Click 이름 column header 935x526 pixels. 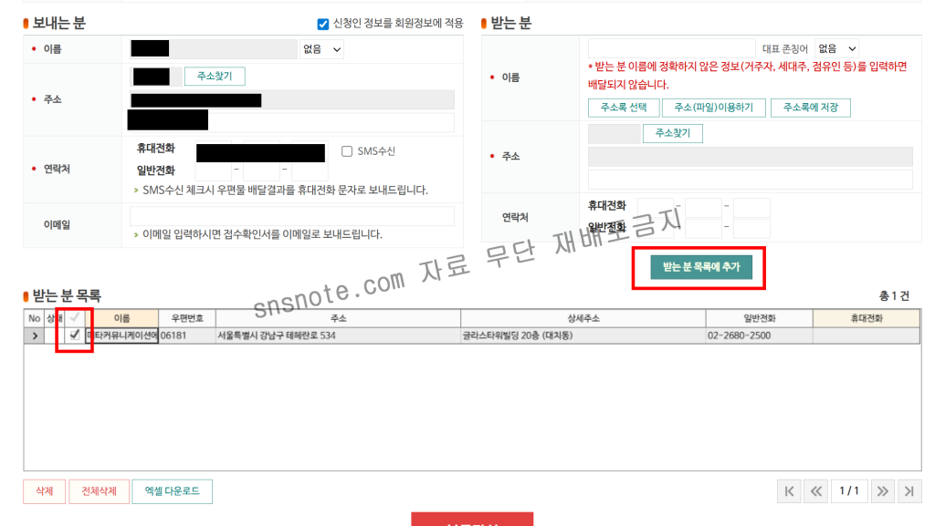coord(121,318)
